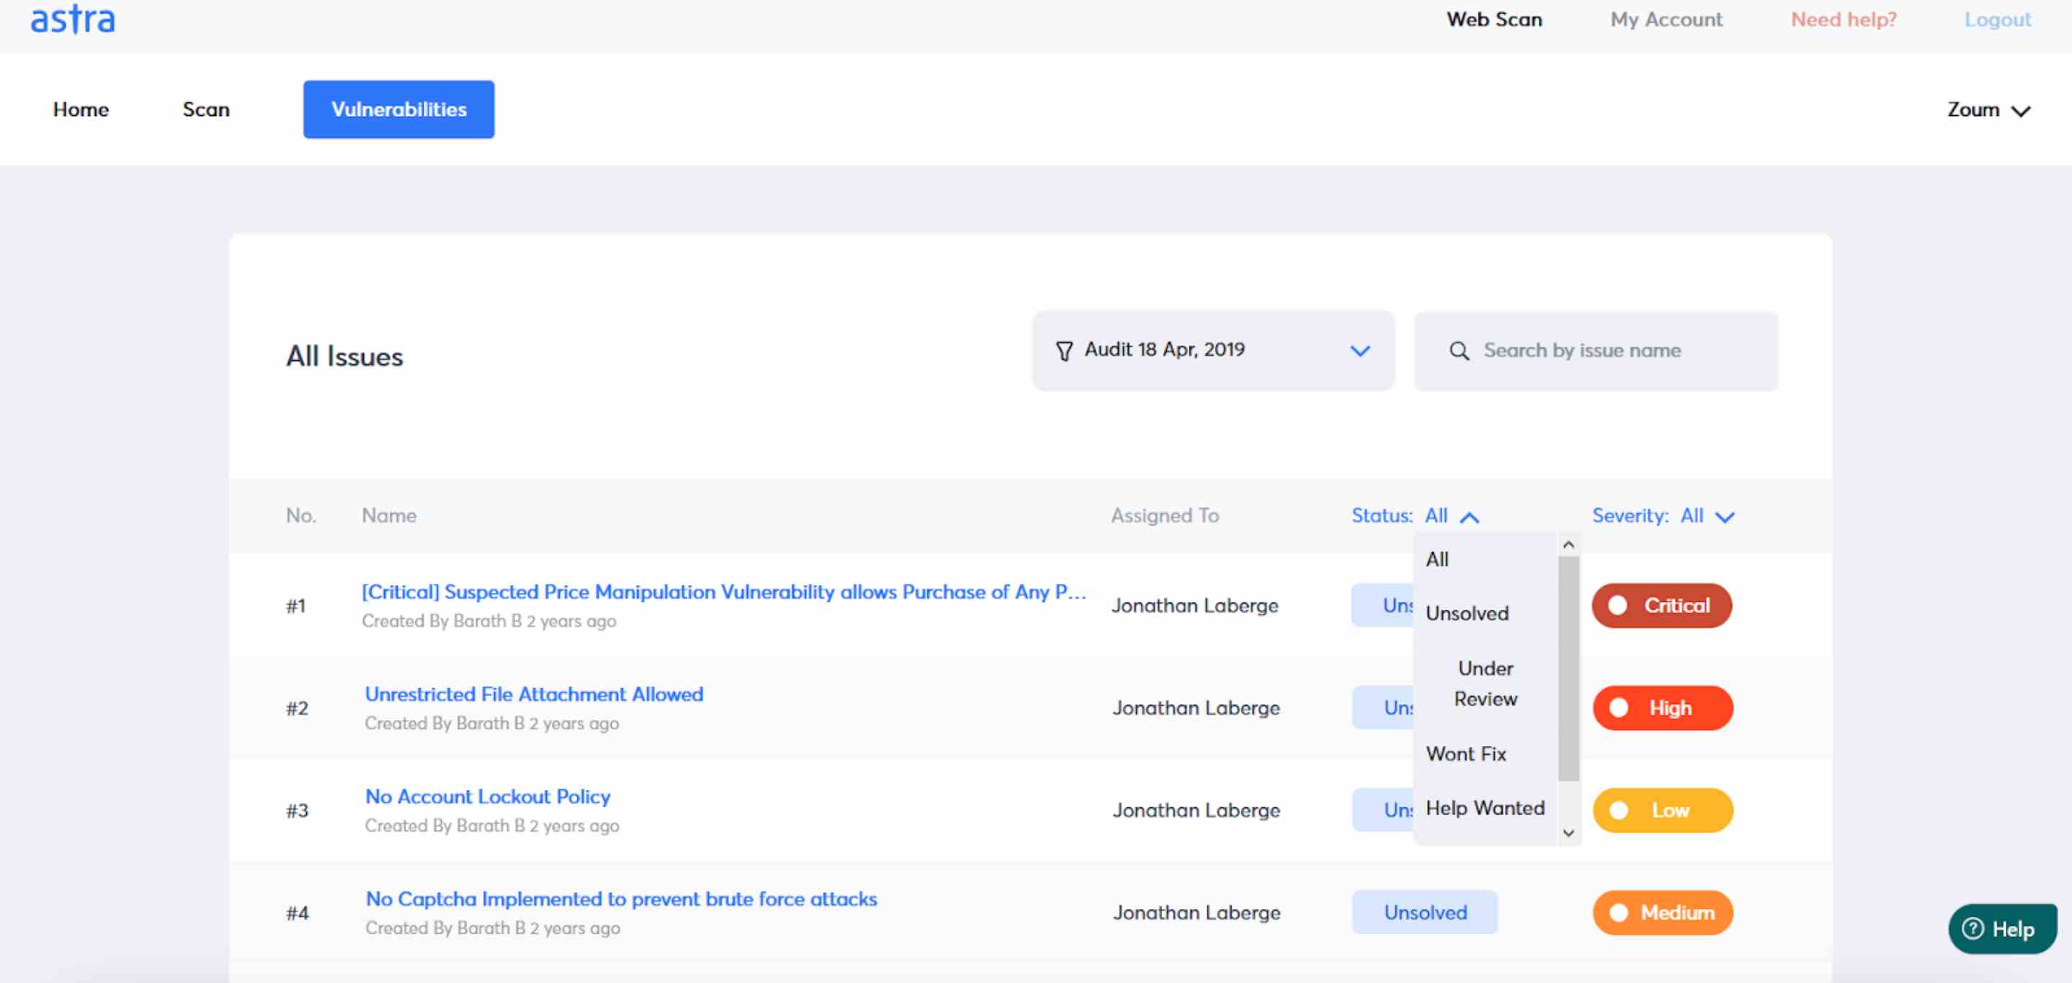Select Wont Fix status option
This screenshot has width=2072, height=983.
click(1465, 754)
